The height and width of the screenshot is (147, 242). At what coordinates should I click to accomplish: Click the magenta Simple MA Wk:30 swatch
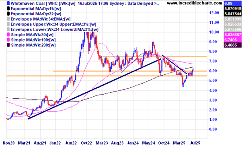8,35
